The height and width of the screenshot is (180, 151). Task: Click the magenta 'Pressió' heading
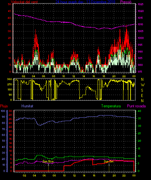pos(126,2)
